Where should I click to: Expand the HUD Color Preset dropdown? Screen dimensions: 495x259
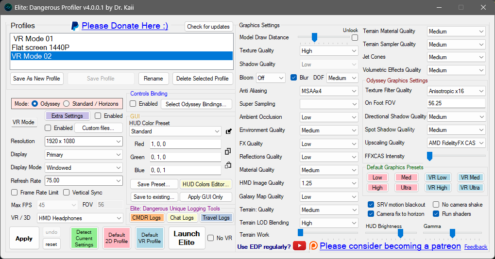point(175,131)
